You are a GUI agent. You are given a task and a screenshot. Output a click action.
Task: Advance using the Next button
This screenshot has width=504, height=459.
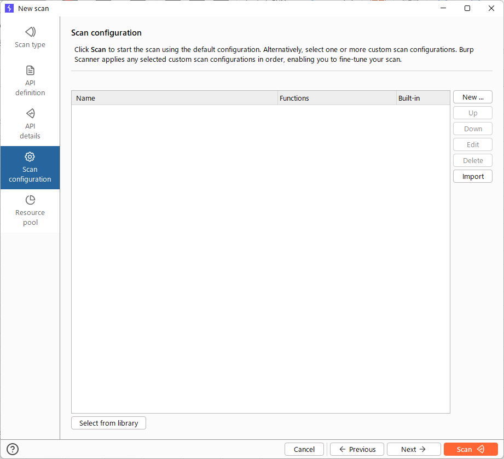pyautogui.click(x=414, y=449)
